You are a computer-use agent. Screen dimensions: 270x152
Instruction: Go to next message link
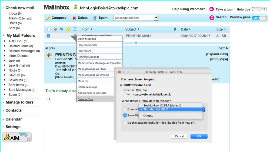(x=223, y=48)
